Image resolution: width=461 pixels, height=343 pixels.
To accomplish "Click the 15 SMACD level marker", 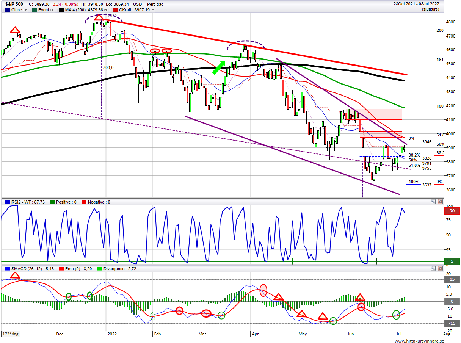I will 451,279.
